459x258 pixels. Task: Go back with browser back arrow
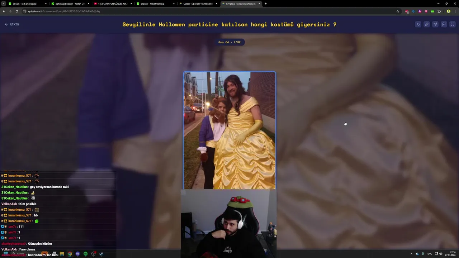[4, 11]
